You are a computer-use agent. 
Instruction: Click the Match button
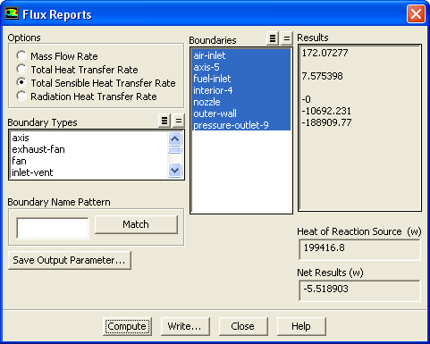pos(136,224)
